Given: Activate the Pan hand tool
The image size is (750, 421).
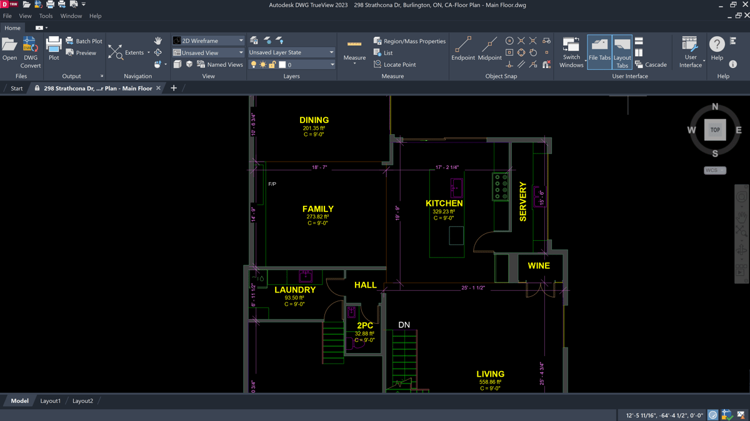Looking at the screenshot, I should 158,41.
